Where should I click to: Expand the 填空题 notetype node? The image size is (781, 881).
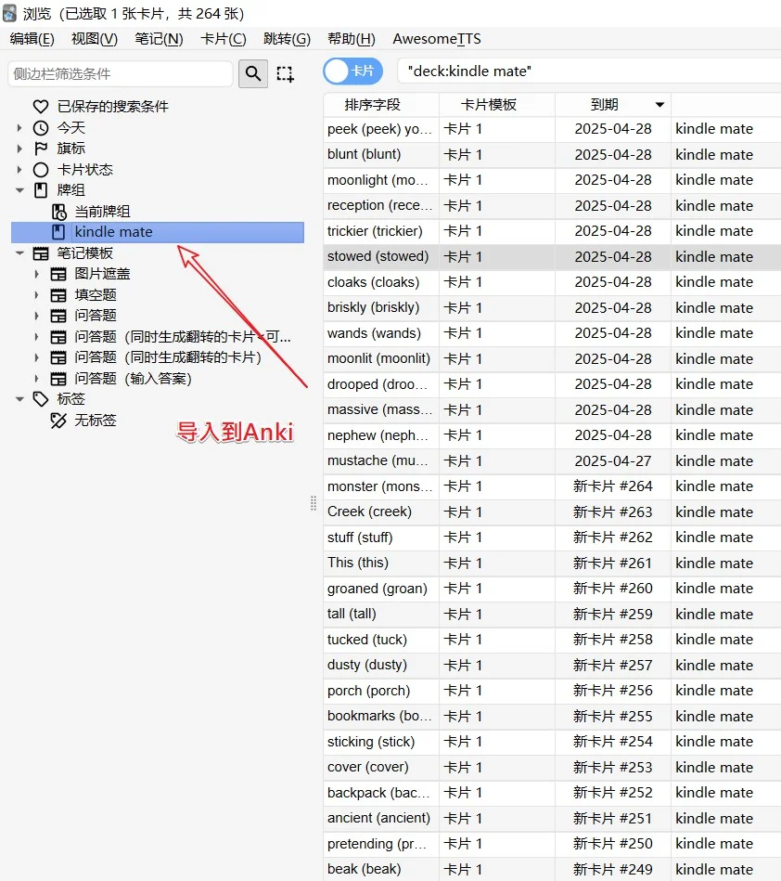tap(37, 295)
